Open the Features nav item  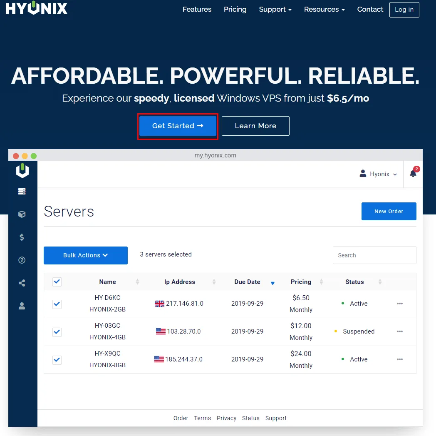(x=197, y=10)
